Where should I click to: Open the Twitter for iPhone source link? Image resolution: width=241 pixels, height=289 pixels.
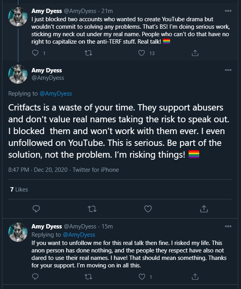coord(96,170)
